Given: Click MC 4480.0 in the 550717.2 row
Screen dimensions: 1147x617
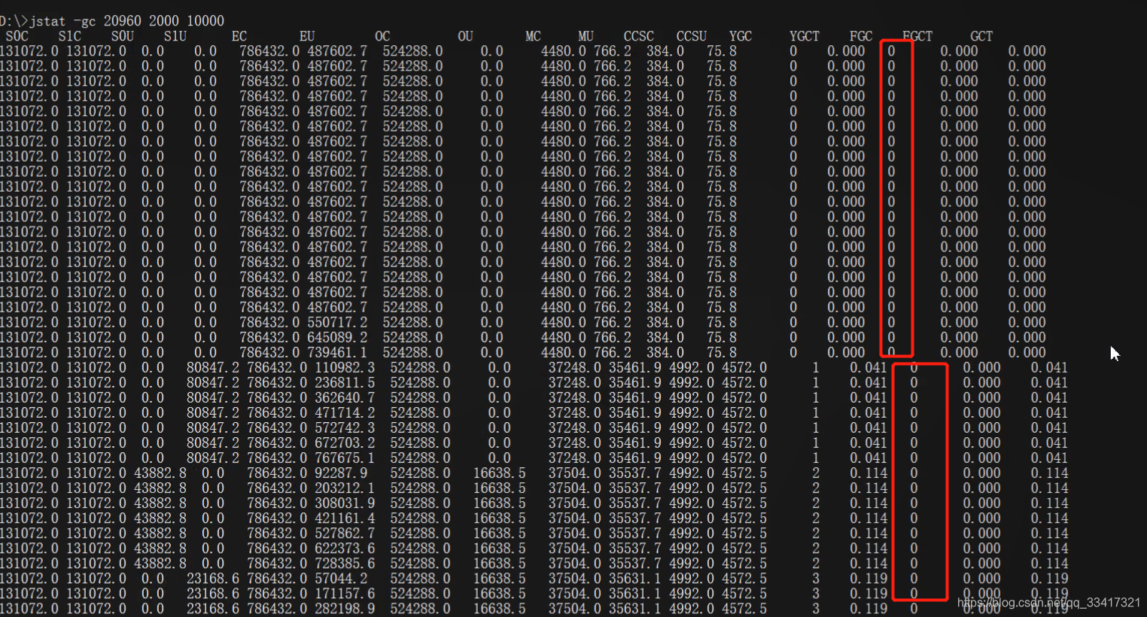Looking at the screenshot, I should [563, 322].
